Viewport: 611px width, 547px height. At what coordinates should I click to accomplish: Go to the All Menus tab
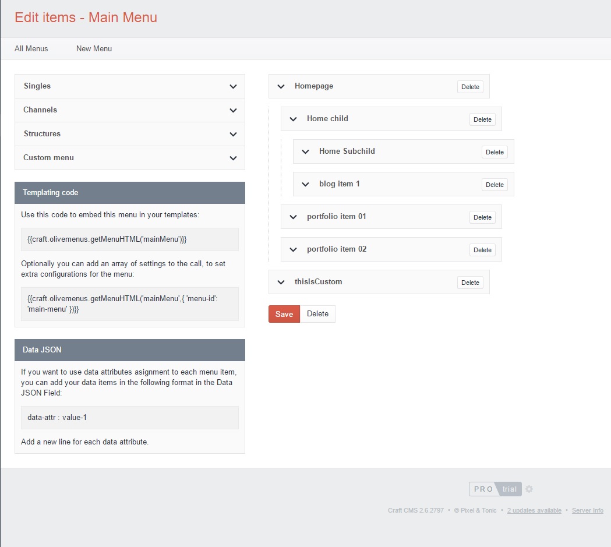31,49
